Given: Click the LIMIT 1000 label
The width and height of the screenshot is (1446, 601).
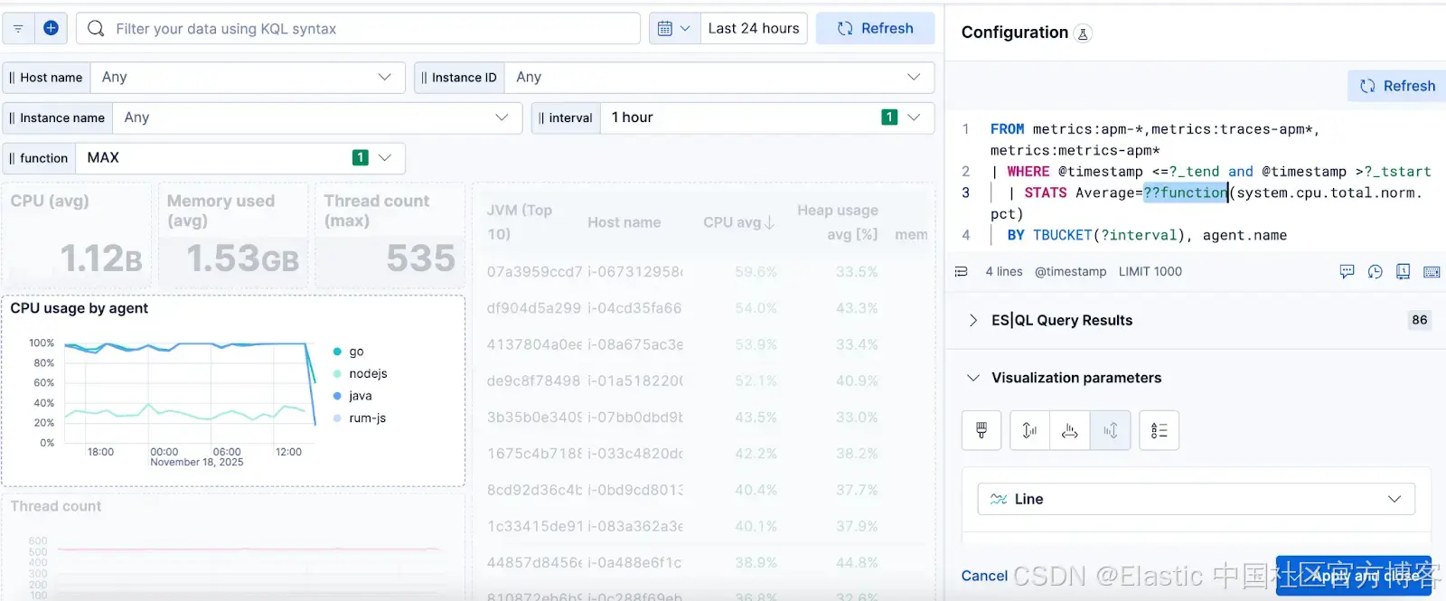Looking at the screenshot, I should point(1150,271).
